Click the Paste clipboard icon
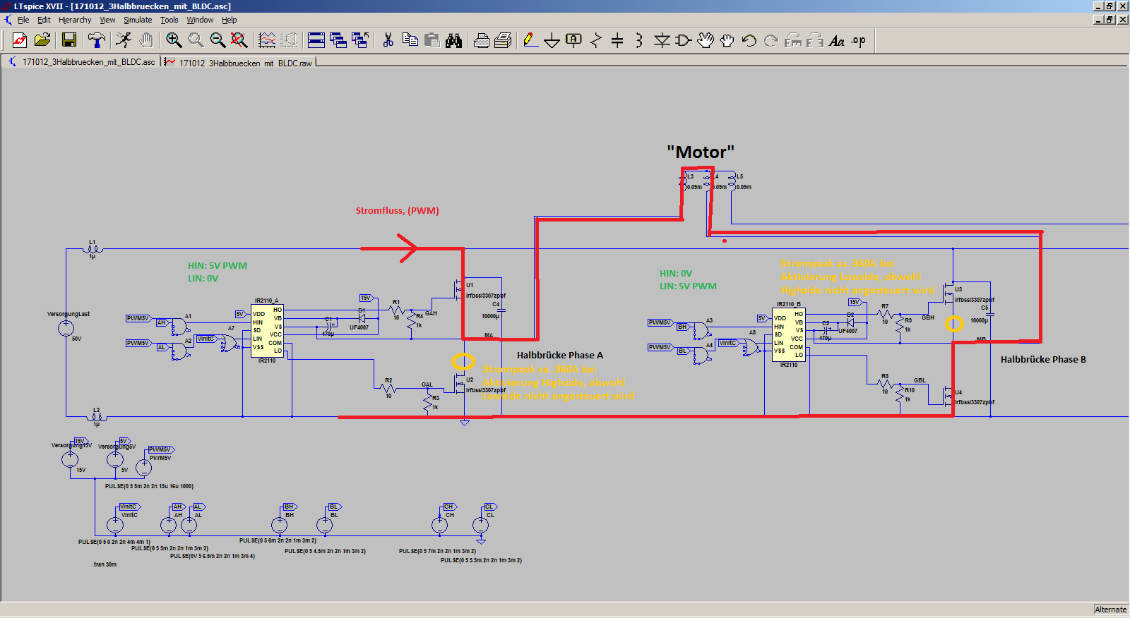 pos(432,40)
